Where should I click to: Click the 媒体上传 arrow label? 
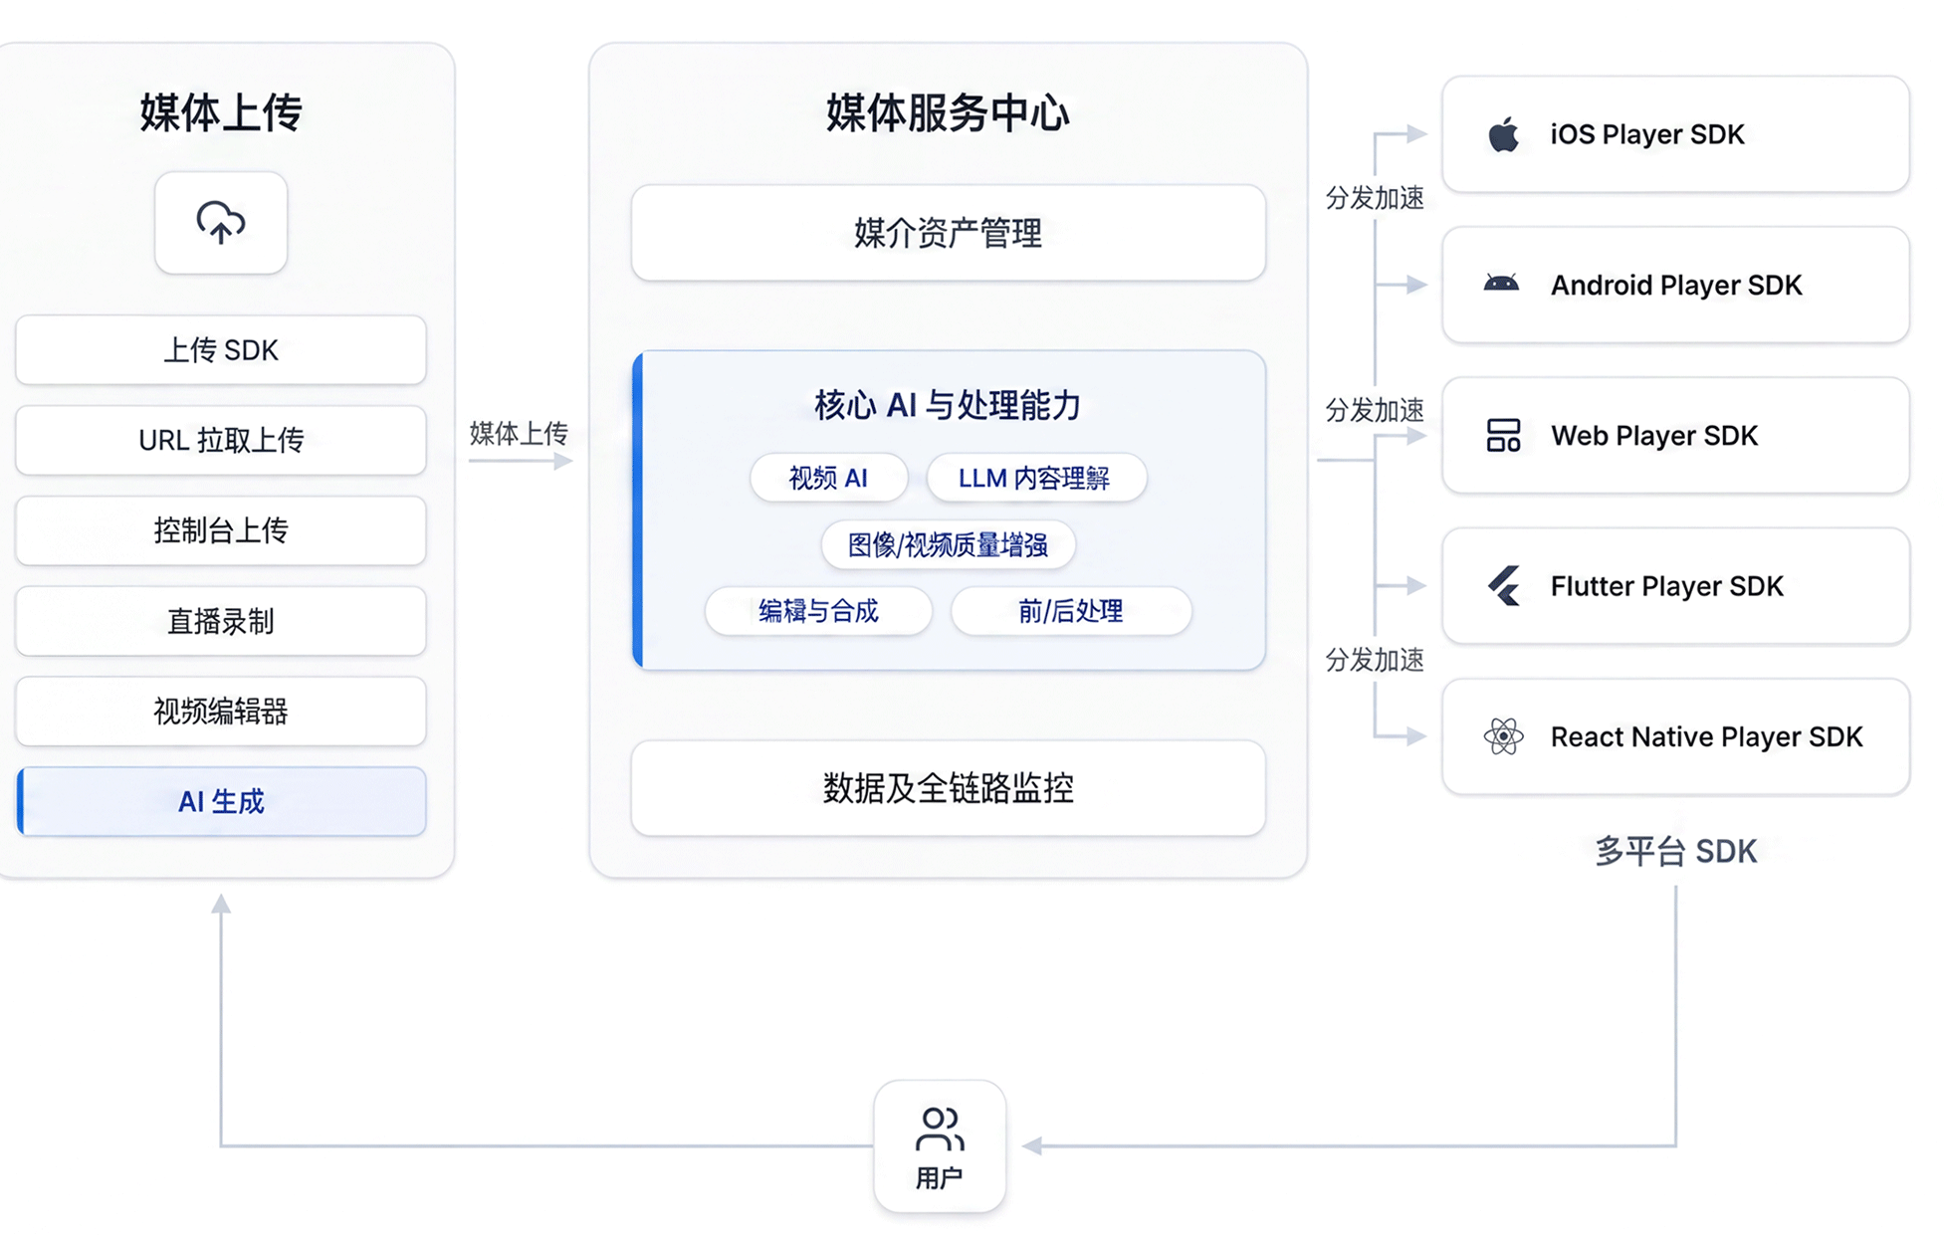click(519, 433)
